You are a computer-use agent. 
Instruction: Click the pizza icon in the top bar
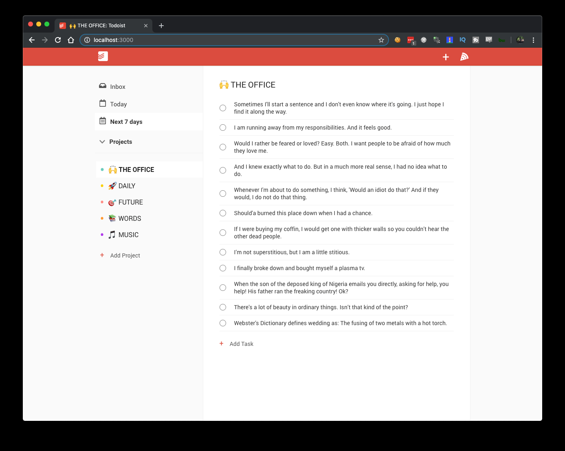tap(464, 57)
